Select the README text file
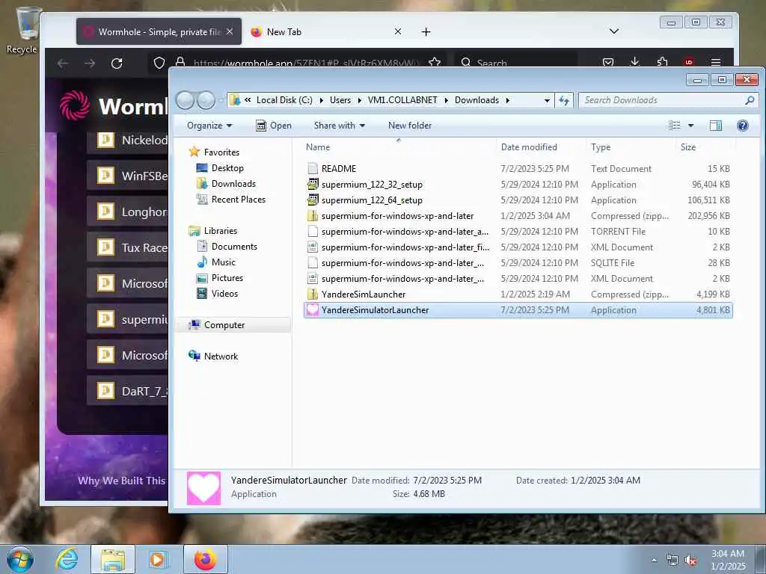The height and width of the screenshot is (574, 766). tap(518, 168)
